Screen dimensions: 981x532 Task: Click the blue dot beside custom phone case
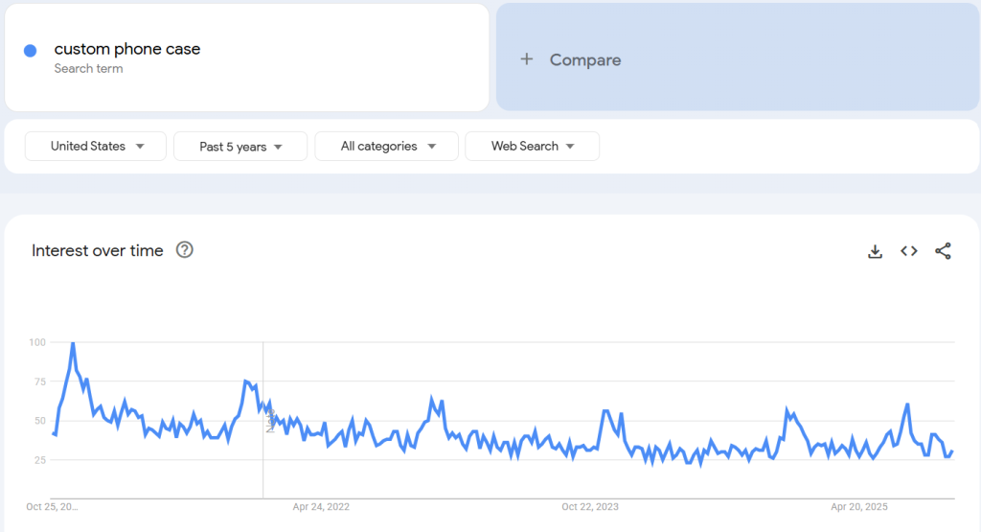point(31,51)
